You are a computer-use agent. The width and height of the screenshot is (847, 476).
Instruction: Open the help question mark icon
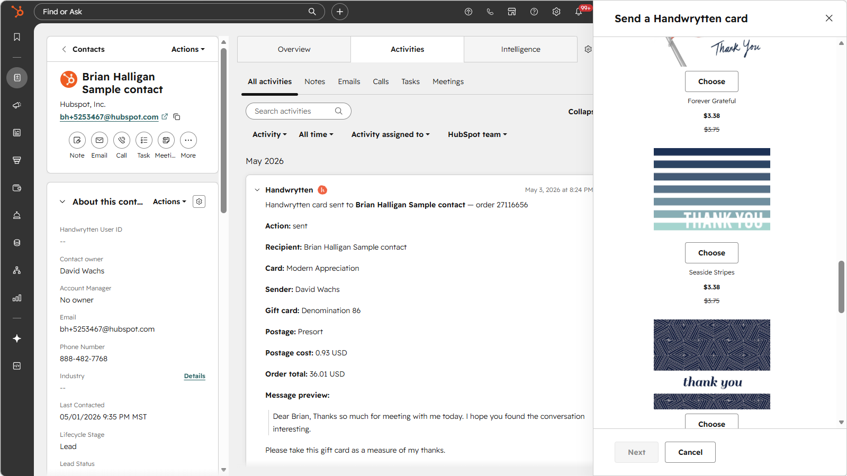534,12
